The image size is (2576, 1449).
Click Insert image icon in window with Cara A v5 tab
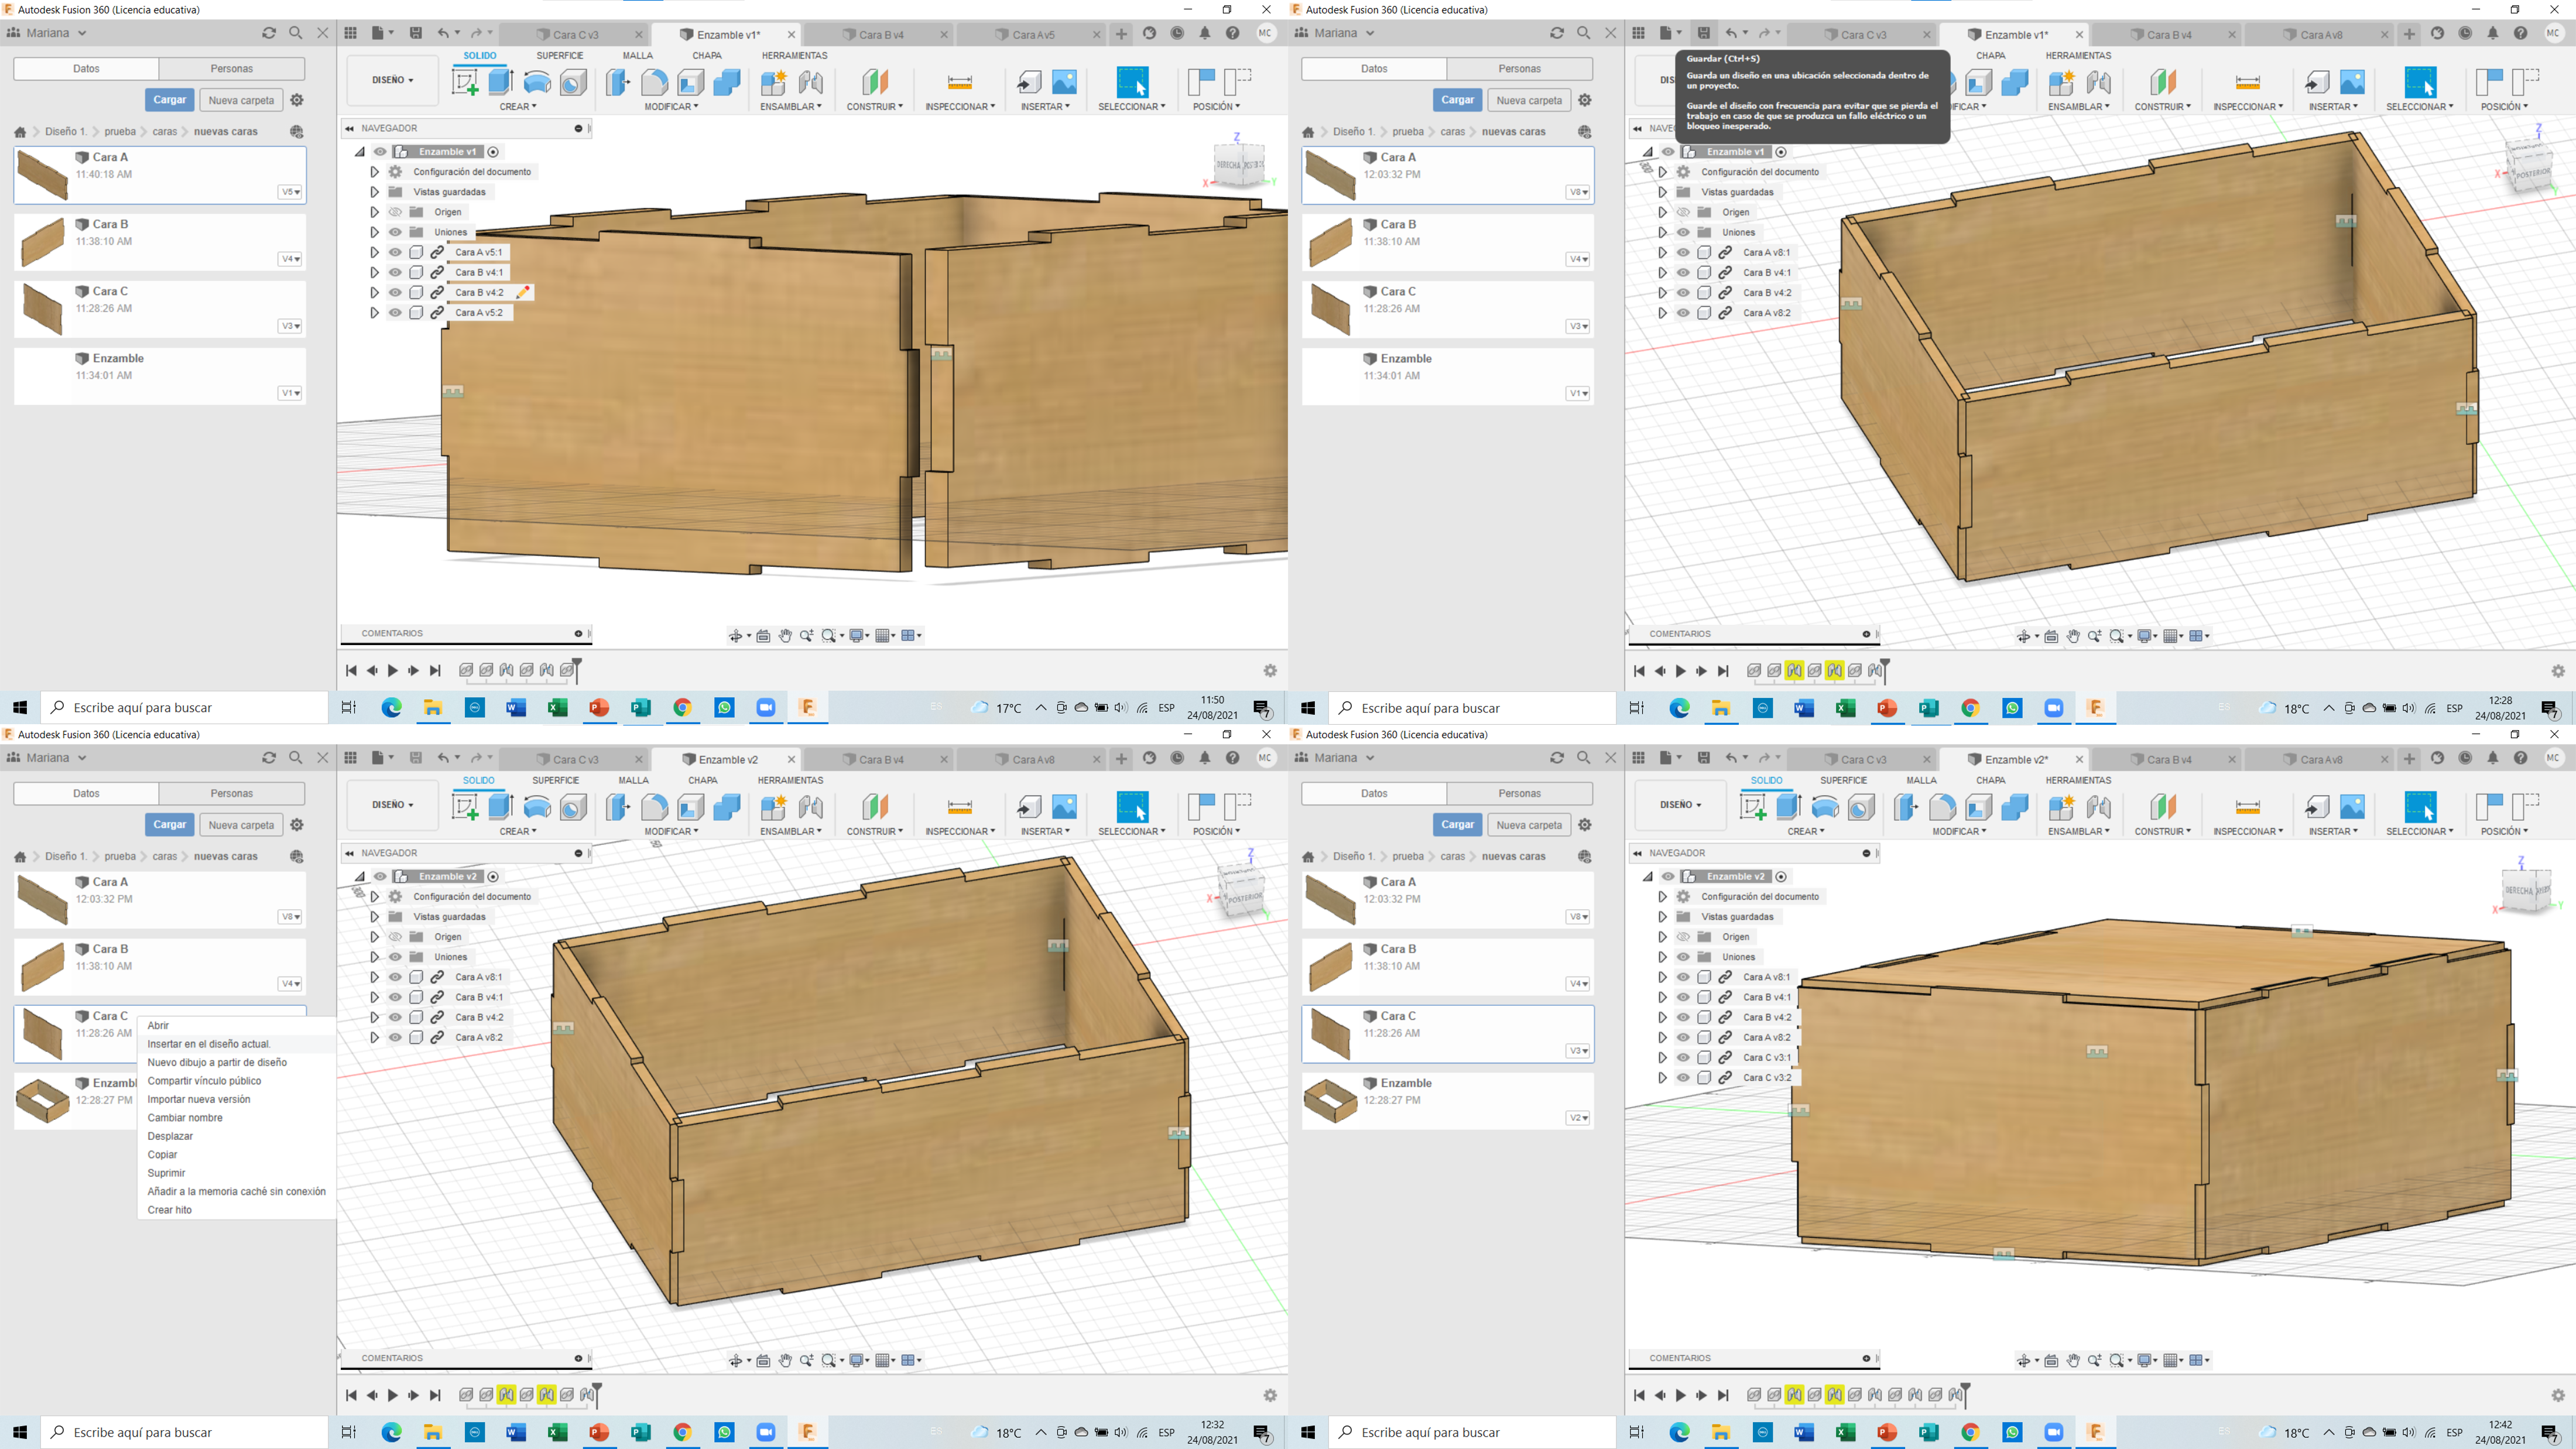pyautogui.click(x=1065, y=82)
